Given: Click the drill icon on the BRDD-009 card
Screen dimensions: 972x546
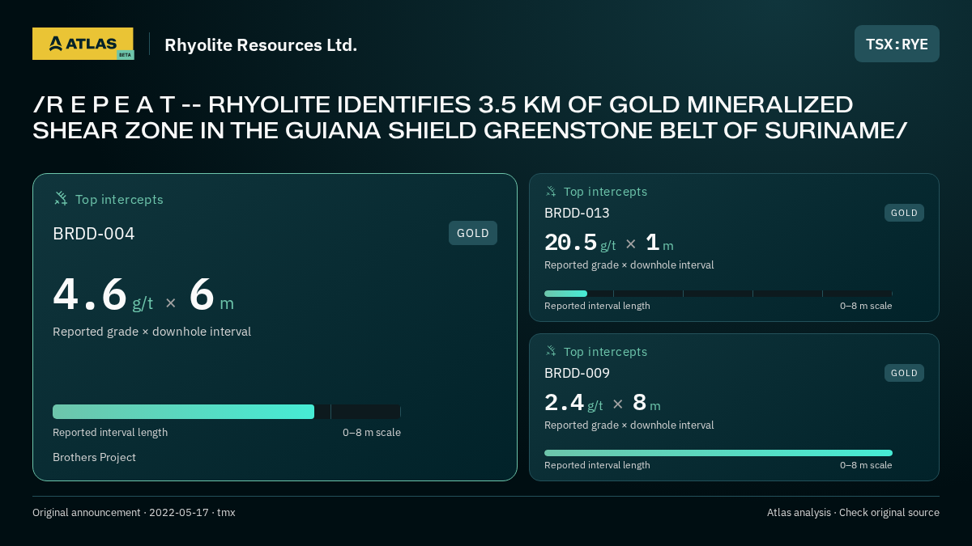Looking at the screenshot, I should (x=551, y=351).
